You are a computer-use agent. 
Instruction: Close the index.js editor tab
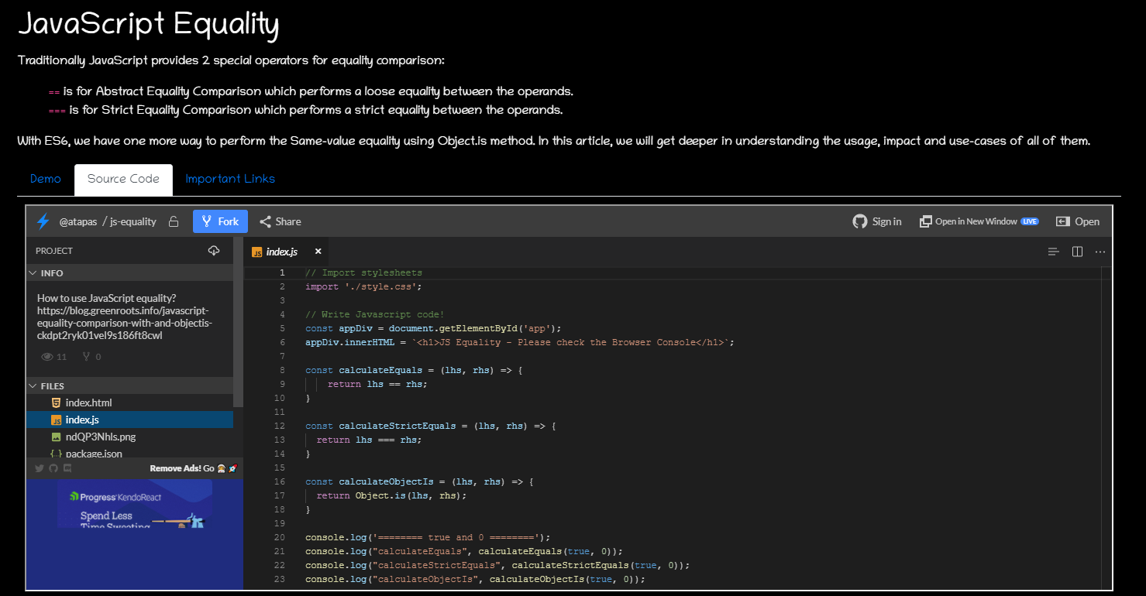(x=318, y=252)
